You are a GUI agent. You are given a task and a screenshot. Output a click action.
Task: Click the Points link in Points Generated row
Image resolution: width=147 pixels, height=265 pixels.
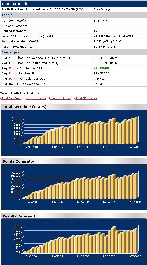(5, 41)
